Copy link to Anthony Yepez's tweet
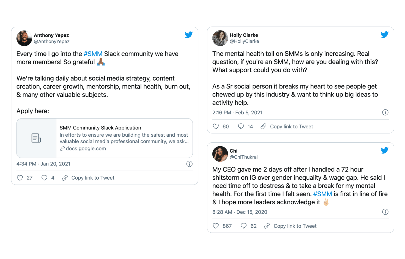 pyautogui.click(x=88, y=178)
